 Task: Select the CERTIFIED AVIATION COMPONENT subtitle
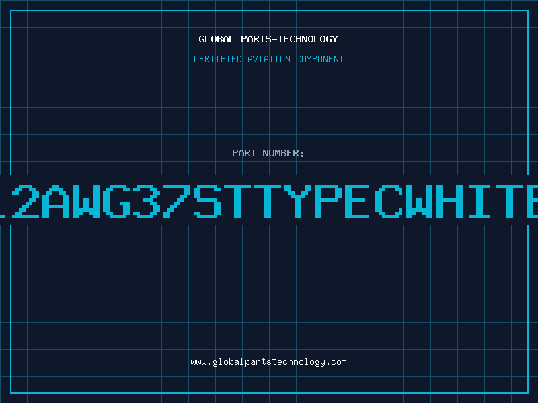point(268,59)
